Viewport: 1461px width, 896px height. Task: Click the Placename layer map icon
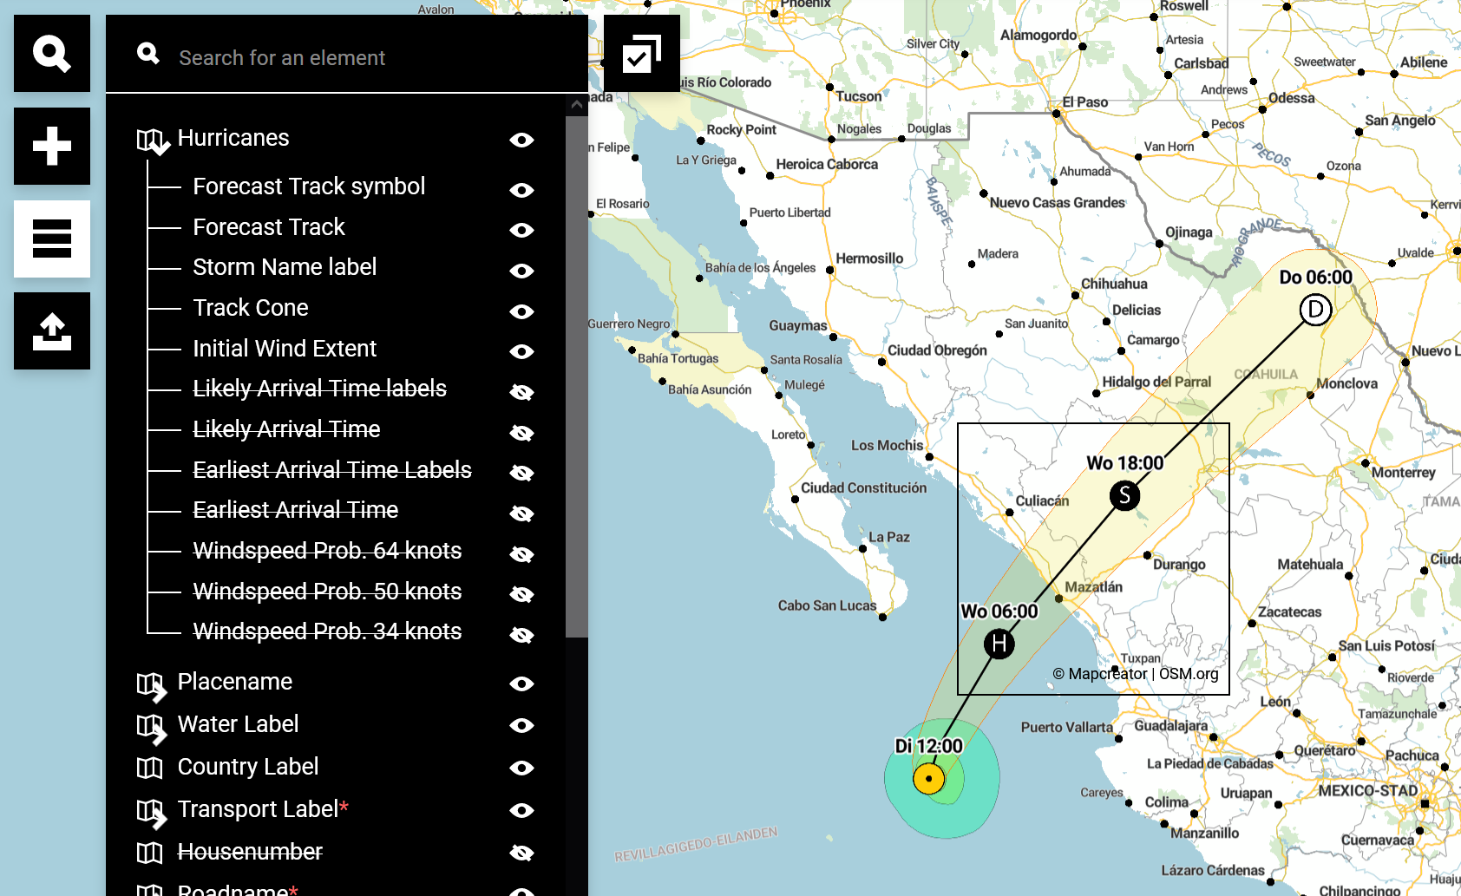pyautogui.click(x=150, y=684)
